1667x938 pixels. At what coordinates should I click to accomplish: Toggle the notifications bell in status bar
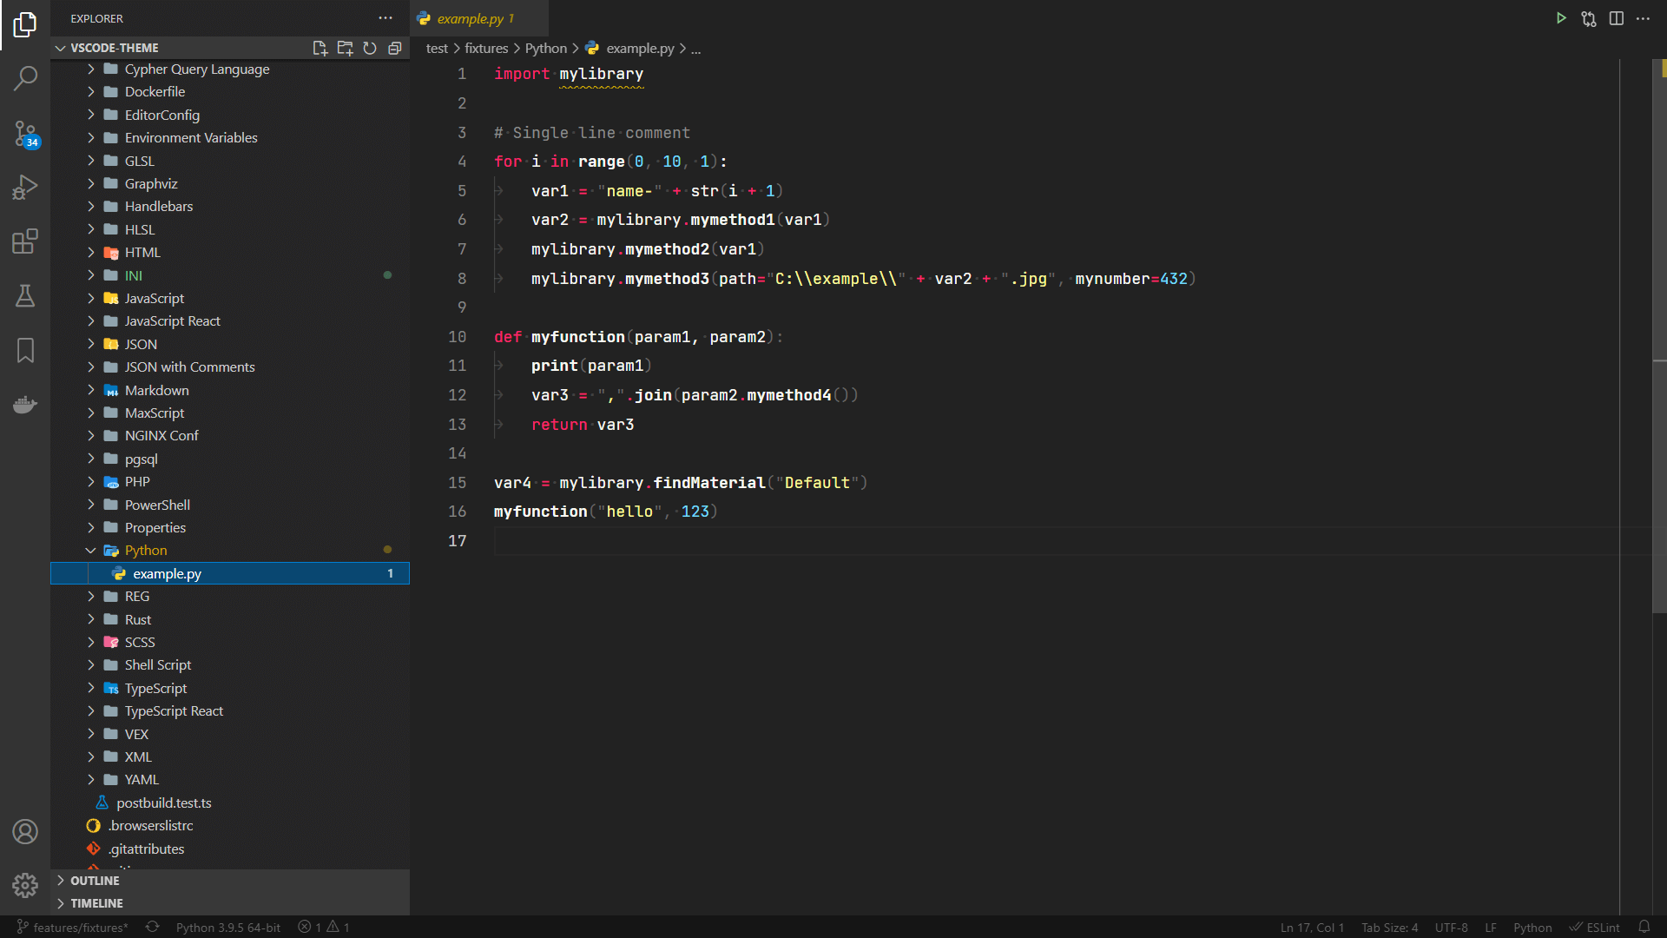pyautogui.click(x=1644, y=927)
